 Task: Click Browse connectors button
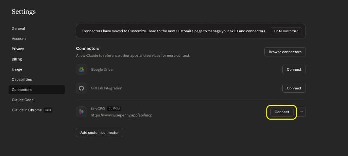pyautogui.click(x=285, y=52)
